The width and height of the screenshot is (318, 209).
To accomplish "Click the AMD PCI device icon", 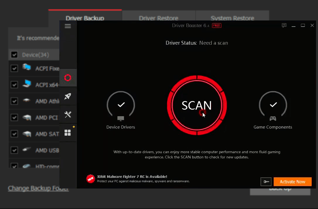I will coord(27,117).
